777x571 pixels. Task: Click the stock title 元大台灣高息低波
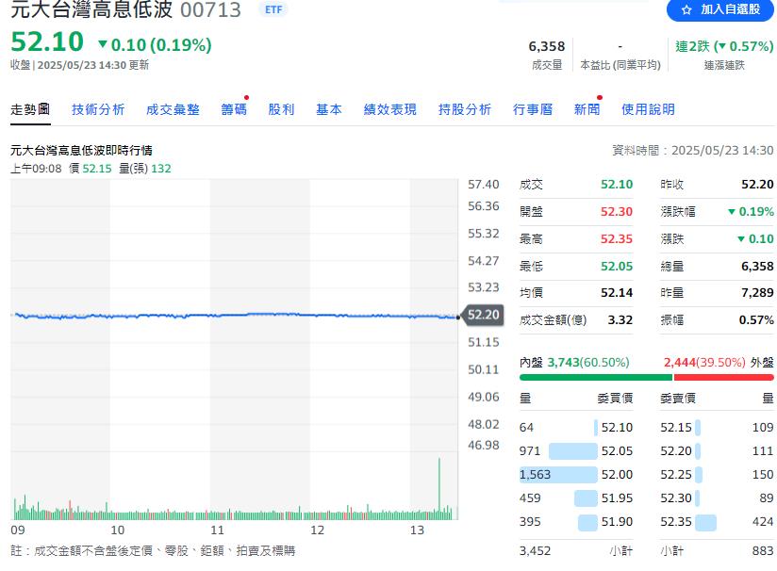(91, 9)
